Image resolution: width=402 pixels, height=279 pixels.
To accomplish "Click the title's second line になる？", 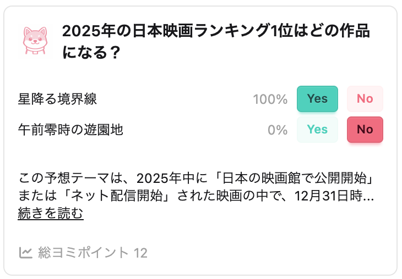I will tap(92, 54).
